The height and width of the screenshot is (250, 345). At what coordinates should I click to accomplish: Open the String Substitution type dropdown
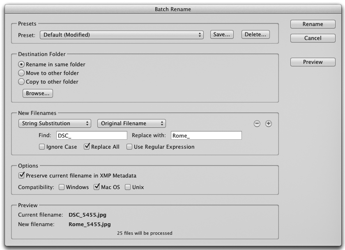[x=55, y=123]
